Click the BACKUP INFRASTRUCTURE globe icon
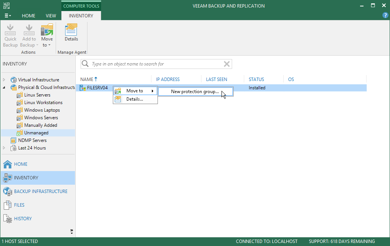390x246 pixels. (8, 192)
